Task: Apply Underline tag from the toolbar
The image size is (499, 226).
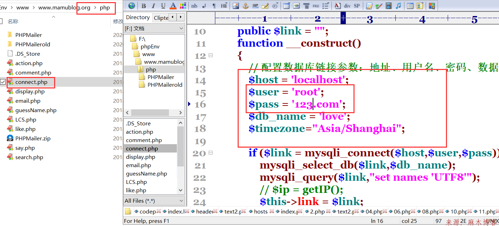Action: pyautogui.click(x=163, y=6)
